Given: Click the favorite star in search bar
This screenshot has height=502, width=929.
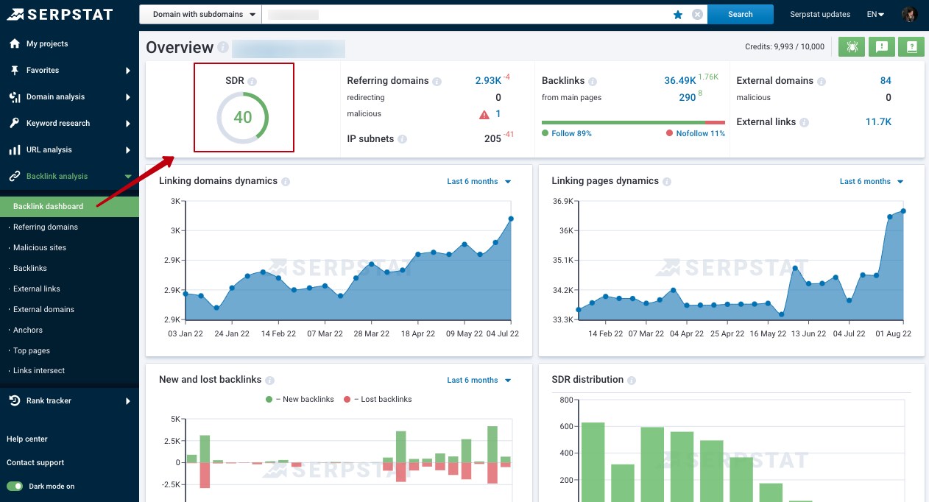Looking at the screenshot, I should point(678,14).
